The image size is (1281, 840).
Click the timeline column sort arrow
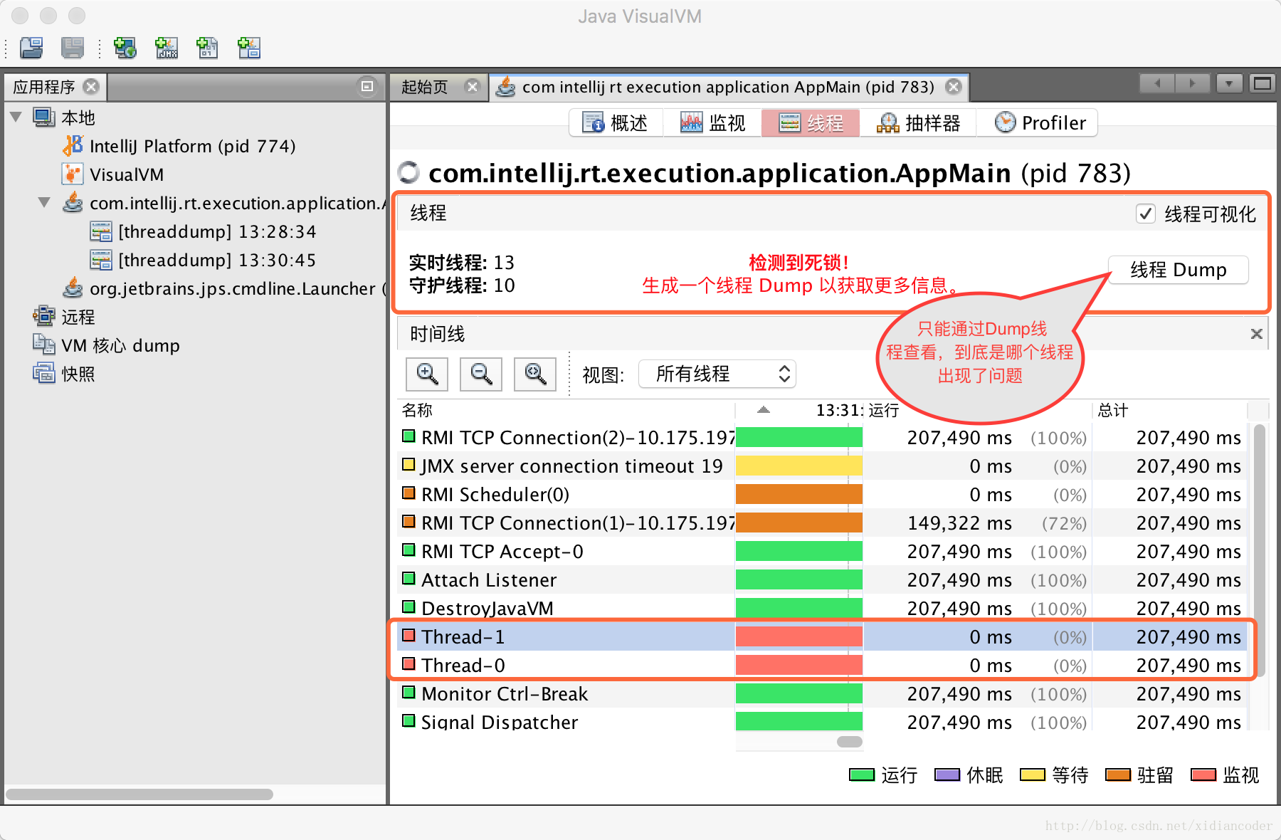(764, 409)
